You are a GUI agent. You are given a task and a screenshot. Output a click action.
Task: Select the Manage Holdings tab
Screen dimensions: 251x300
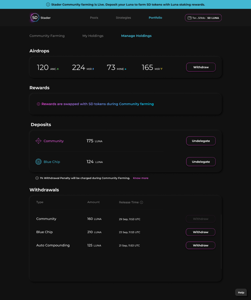(136, 36)
